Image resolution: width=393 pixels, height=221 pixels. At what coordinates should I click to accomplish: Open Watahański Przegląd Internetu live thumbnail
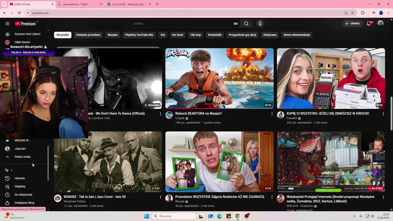[x=331, y=162]
